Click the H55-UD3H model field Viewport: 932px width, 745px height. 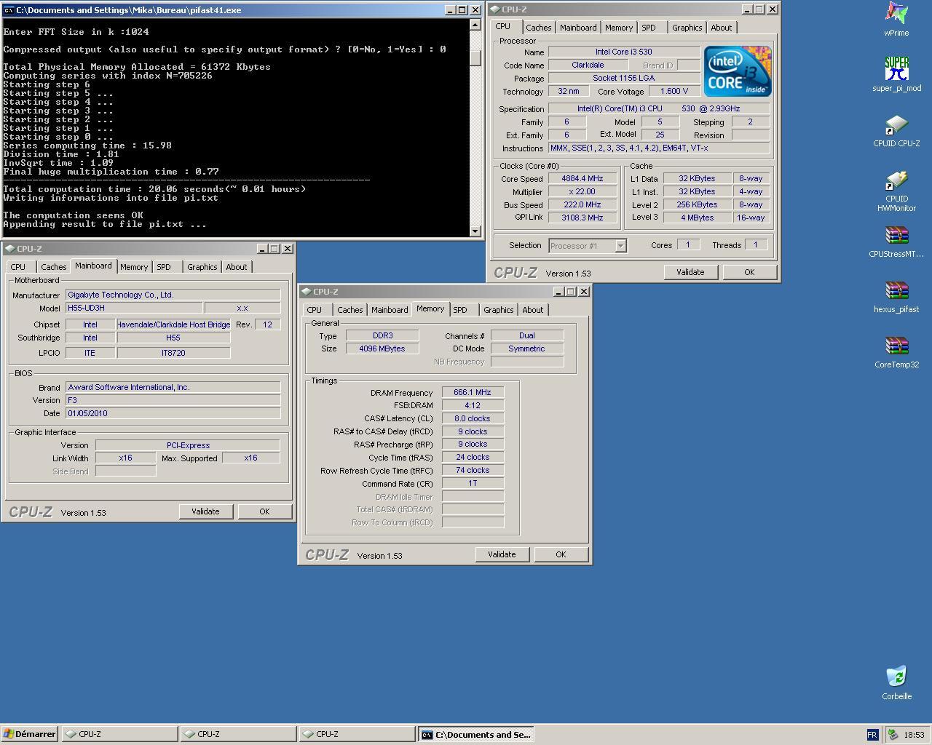pyautogui.click(x=134, y=308)
